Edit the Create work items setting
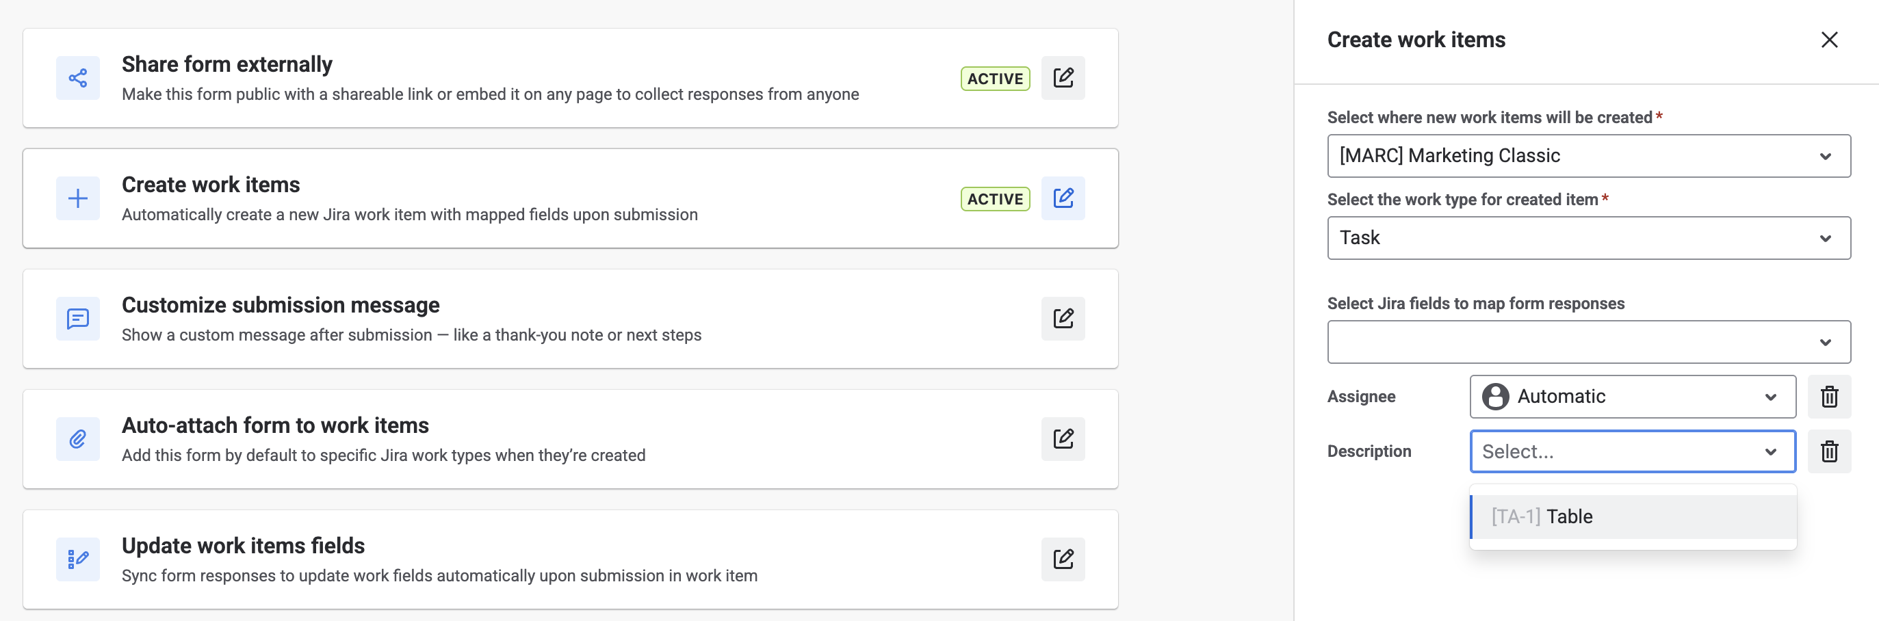 (x=1063, y=198)
